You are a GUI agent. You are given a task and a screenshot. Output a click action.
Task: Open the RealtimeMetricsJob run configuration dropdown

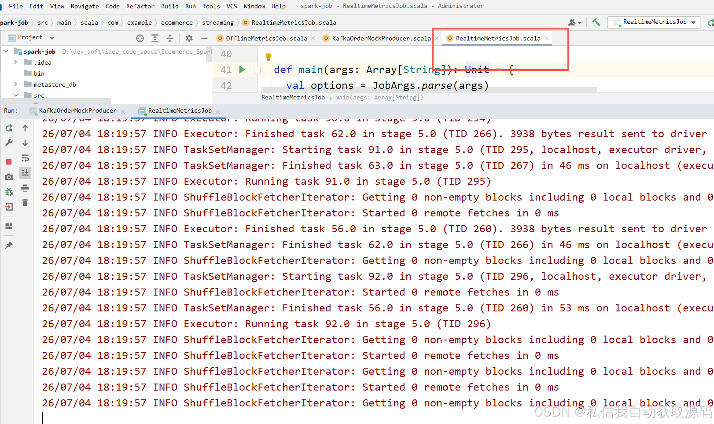(654, 22)
